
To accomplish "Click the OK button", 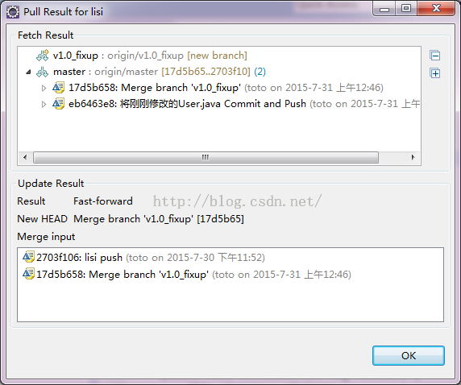I will [409, 356].
